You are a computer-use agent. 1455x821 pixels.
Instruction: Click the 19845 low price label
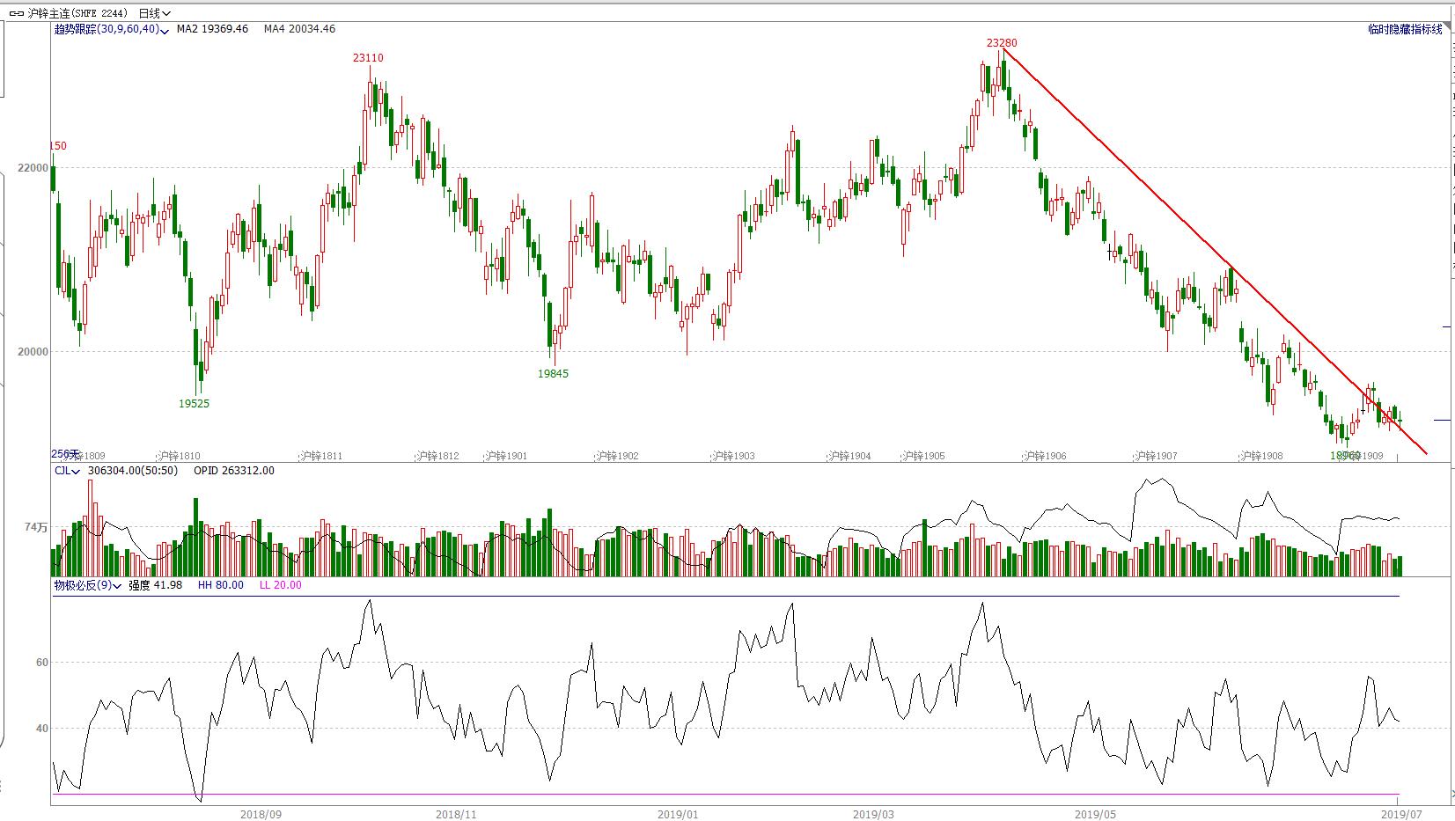pyautogui.click(x=553, y=374)
